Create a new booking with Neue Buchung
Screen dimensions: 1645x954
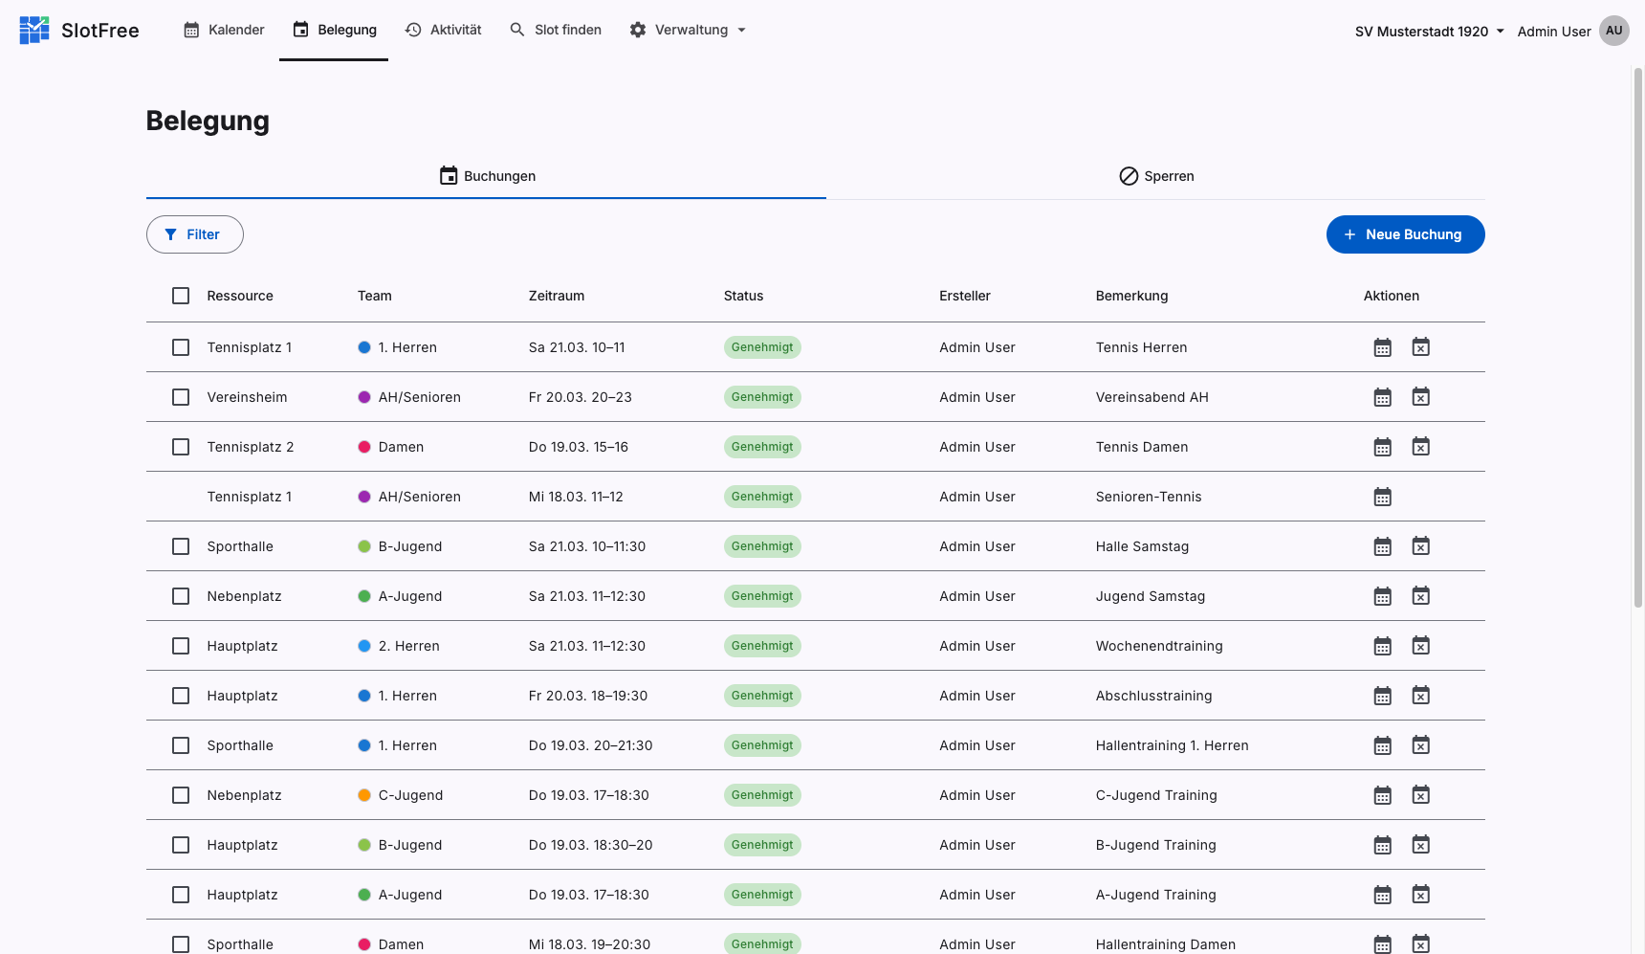coord(1405,234)
